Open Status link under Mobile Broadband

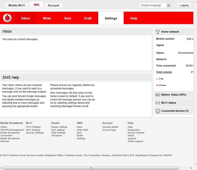pyautogui.click(x=4, y=127)
